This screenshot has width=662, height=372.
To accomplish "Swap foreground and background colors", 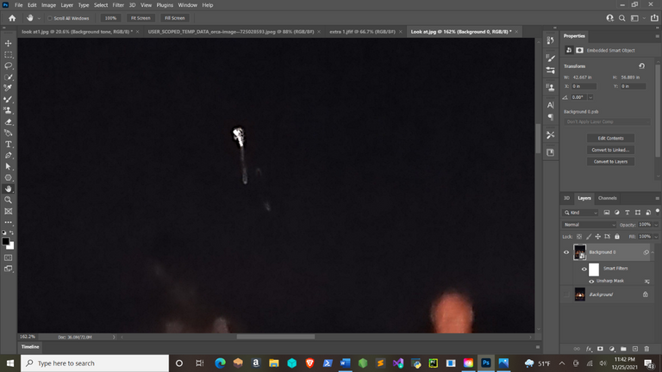I will click(12, 232).
